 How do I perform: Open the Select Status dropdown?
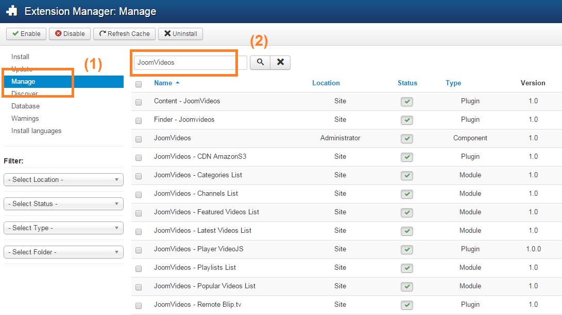point(63,204)
